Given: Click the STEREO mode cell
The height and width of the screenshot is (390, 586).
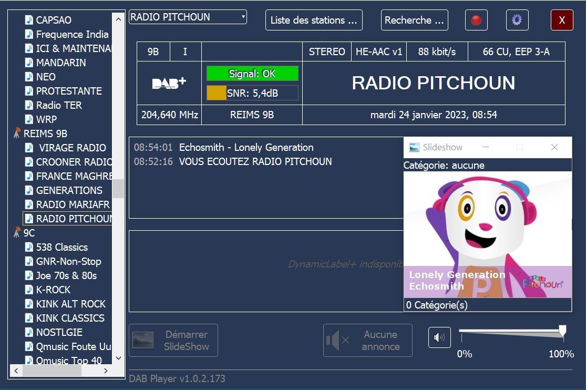Looking at the screenshot, I should 326,52.
